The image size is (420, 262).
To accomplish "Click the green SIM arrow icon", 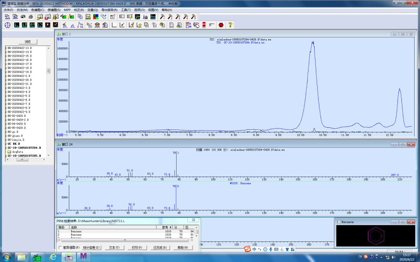I will click(x=63, y=17).
